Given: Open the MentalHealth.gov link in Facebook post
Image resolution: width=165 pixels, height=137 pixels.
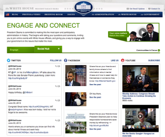Looking at the screenshot, I should (x=105, y=81).
